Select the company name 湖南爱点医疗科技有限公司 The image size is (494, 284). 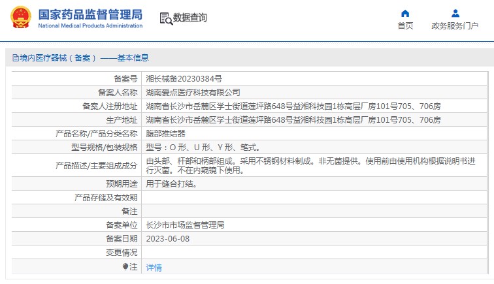coord(193,93)
